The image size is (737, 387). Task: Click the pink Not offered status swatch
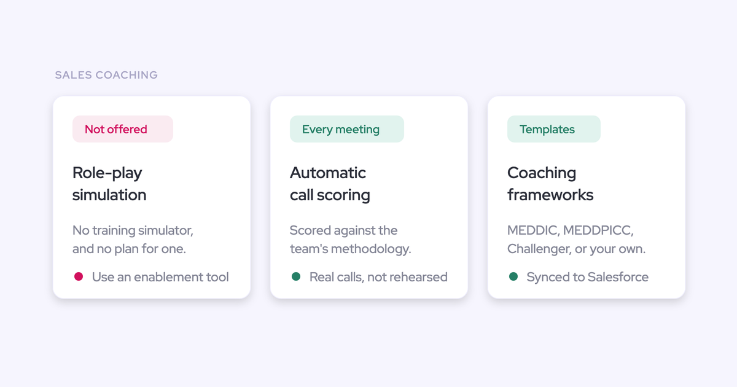coord(123,129)
